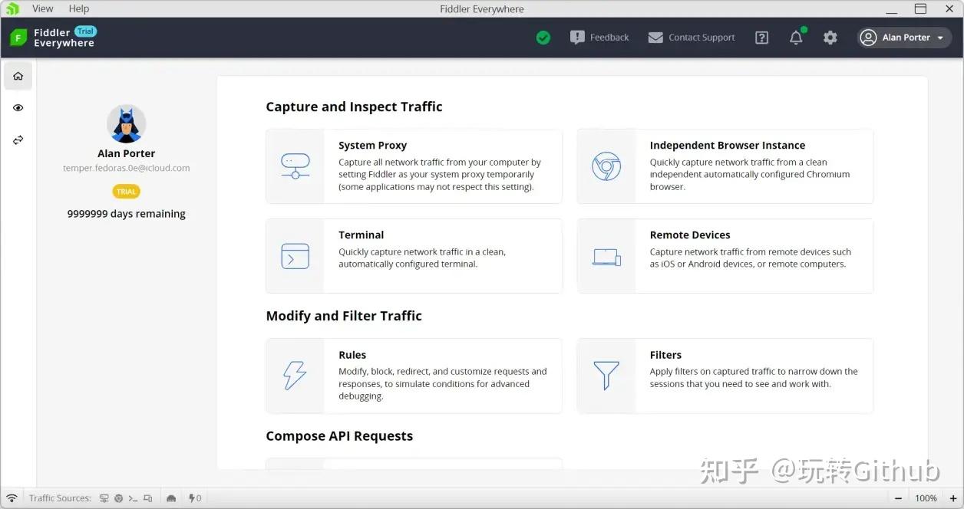Image resolution: width=964 pixels, height=509 pixels.
Task: Click the Contact Support envelope icon
Action: pos(655,38)
